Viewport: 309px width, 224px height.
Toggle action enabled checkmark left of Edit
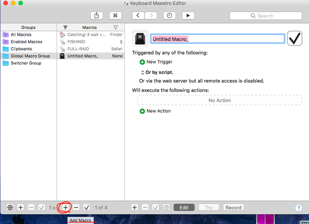point(156,208)
